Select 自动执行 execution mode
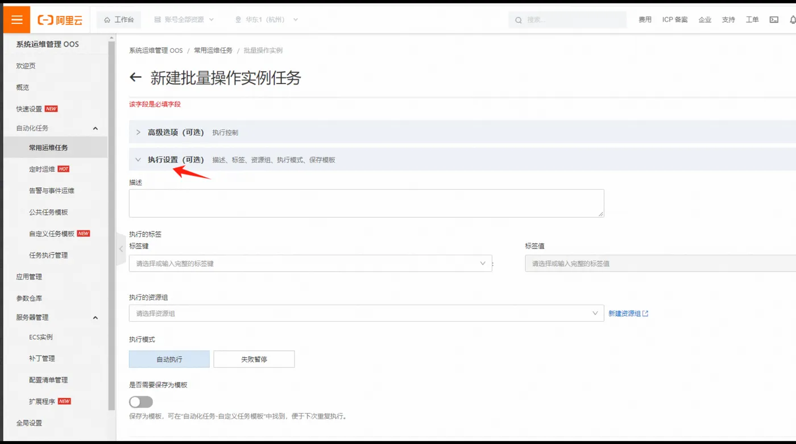The image size is (796, 444). click(x=169, y=359)
